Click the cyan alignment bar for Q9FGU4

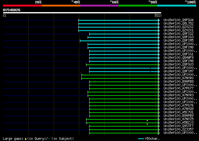118,20
